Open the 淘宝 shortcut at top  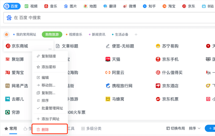click(x=169, y=6)
